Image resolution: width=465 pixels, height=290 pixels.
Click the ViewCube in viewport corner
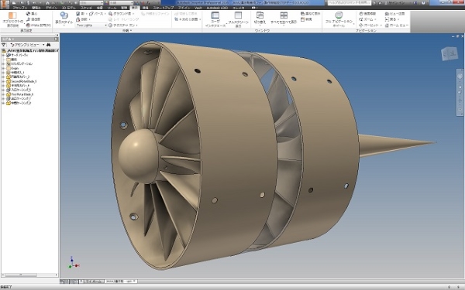(449, 54)
